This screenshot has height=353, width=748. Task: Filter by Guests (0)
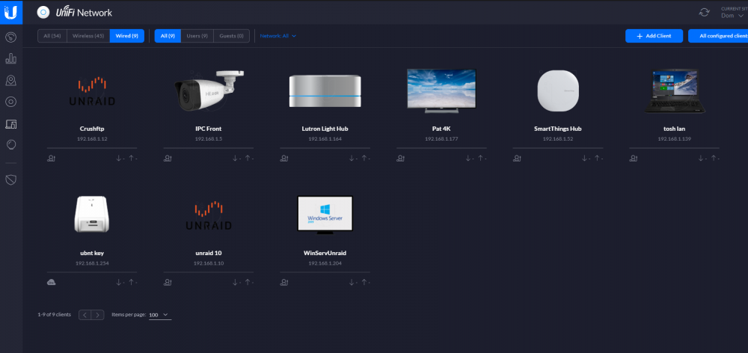coord(231,36)
